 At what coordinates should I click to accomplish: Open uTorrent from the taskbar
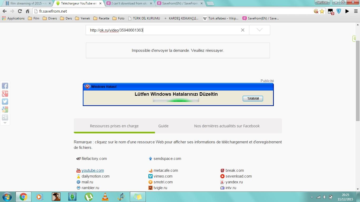click(x=89, y=197)
